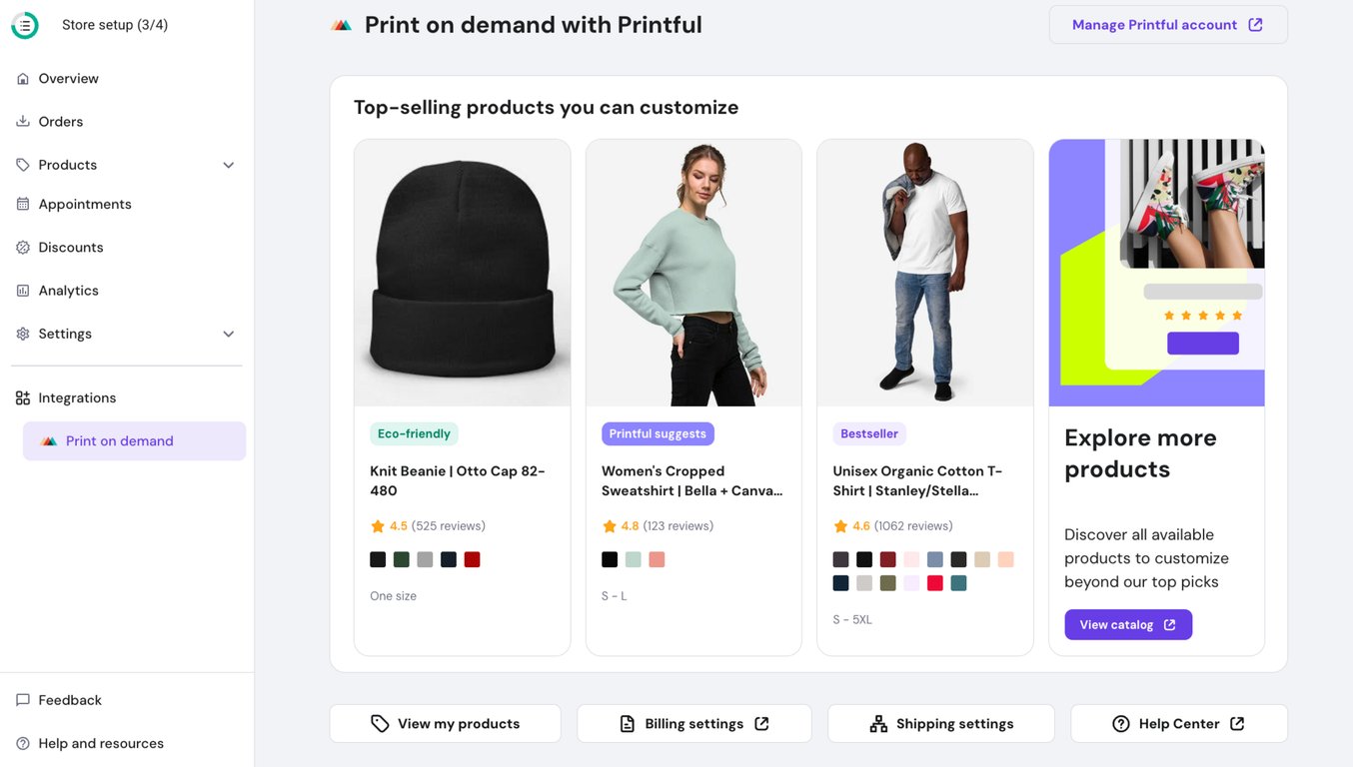The width and height of the screenshot is (1353, 767).
Task: Click Shipping settings
Action: click(940, 722)
